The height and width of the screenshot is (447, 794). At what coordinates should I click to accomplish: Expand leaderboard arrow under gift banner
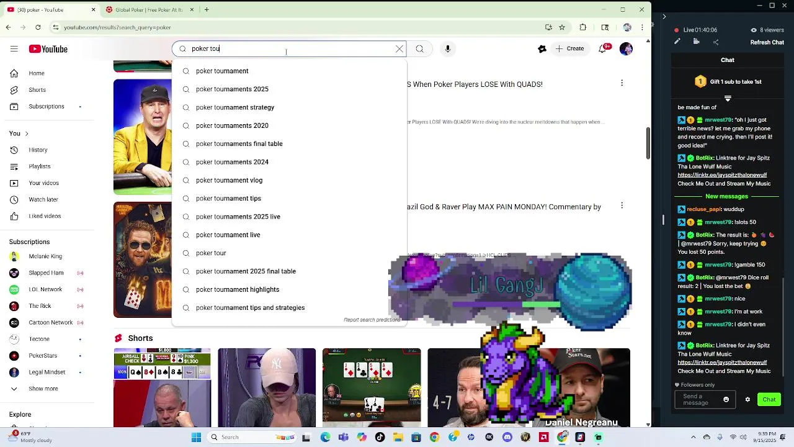728,98
